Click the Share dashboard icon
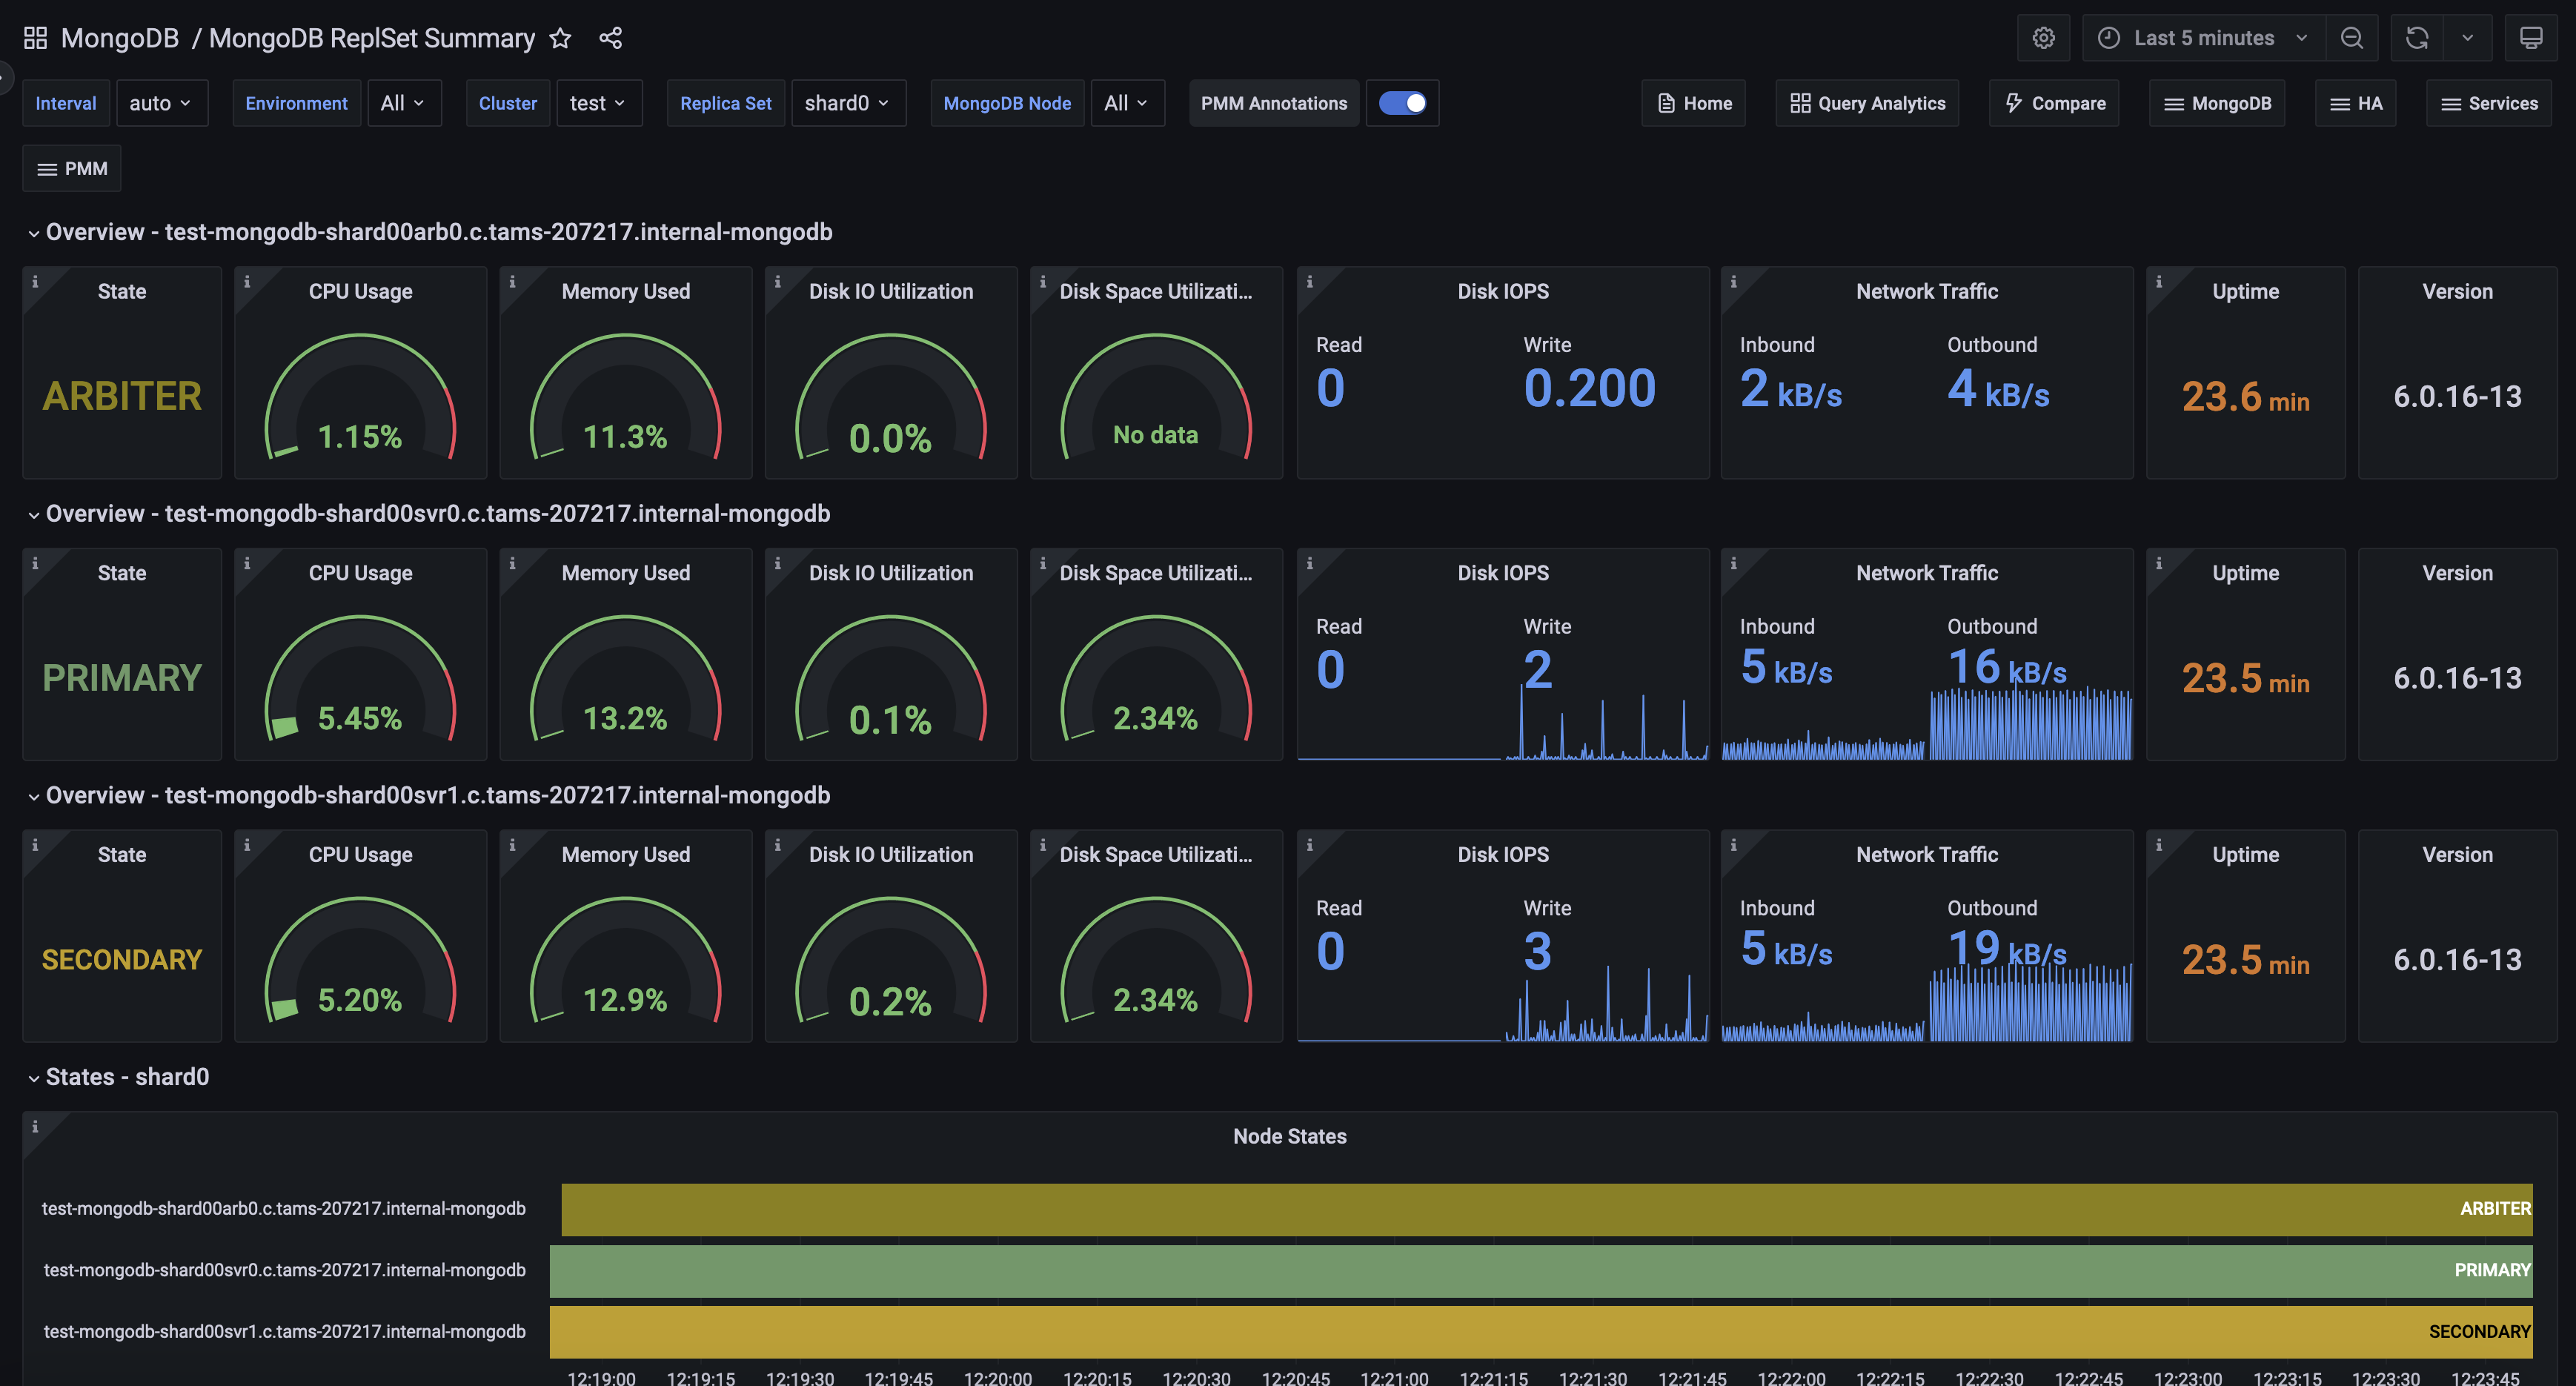 point(609,36)
